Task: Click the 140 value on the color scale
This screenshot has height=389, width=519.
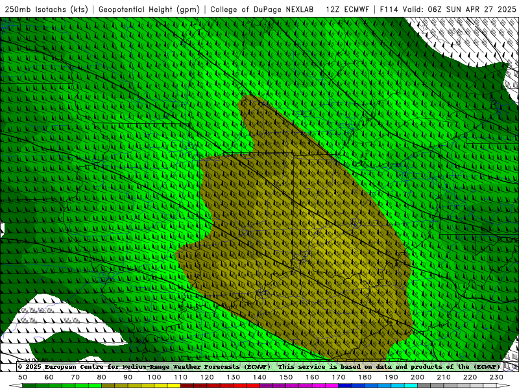Action: (x=259, y=377)
